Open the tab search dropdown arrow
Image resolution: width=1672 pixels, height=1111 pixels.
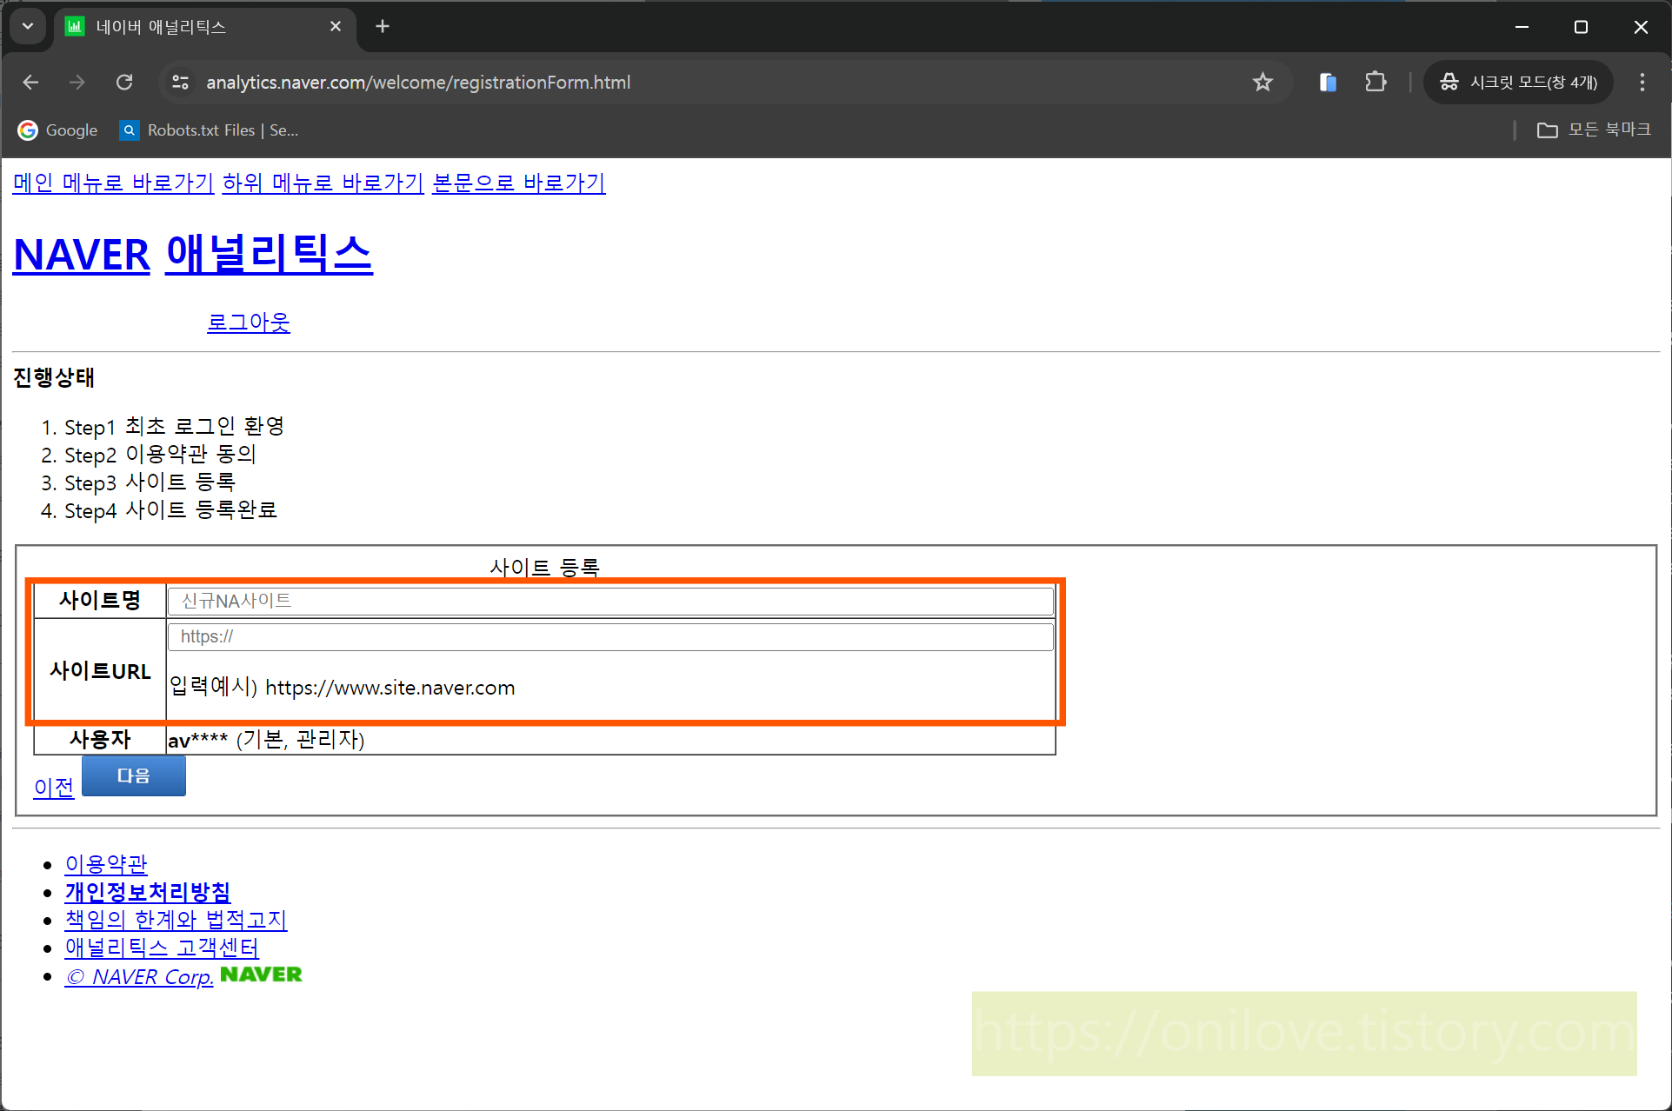[x=28, y=26]
